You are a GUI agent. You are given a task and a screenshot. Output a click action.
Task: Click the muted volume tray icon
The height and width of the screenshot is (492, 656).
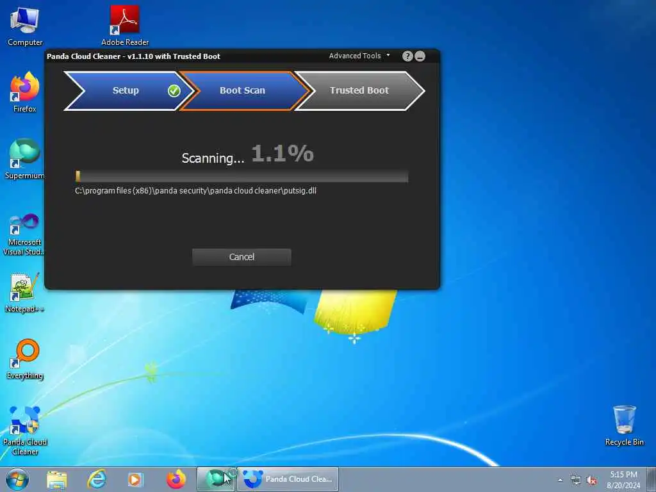point(591,480)
